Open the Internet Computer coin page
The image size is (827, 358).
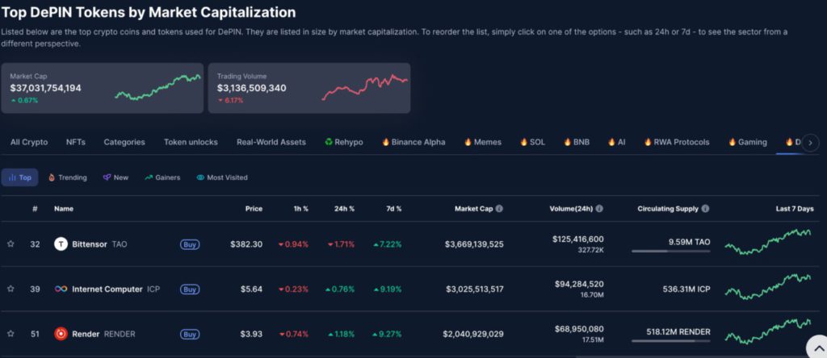point(107,289)
